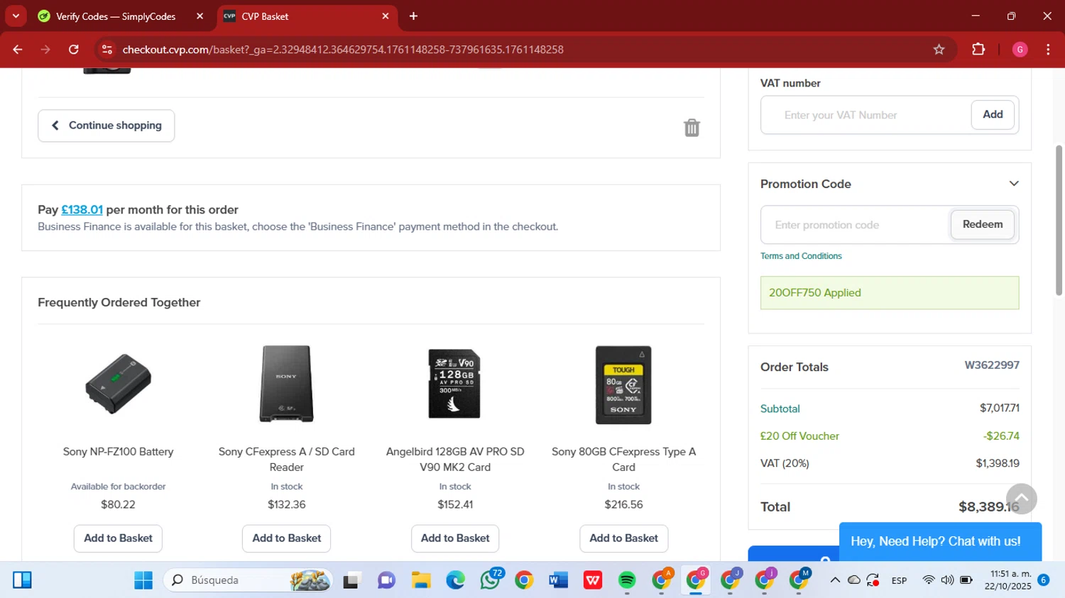Switch input language ESP indicator
Screen dimensions: 1065x598
[899, 580]
